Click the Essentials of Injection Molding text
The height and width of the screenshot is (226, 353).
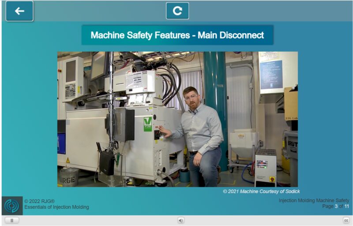56,207
